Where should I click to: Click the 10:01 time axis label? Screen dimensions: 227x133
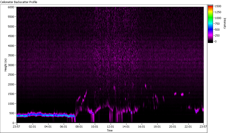[x=95, y=127]
